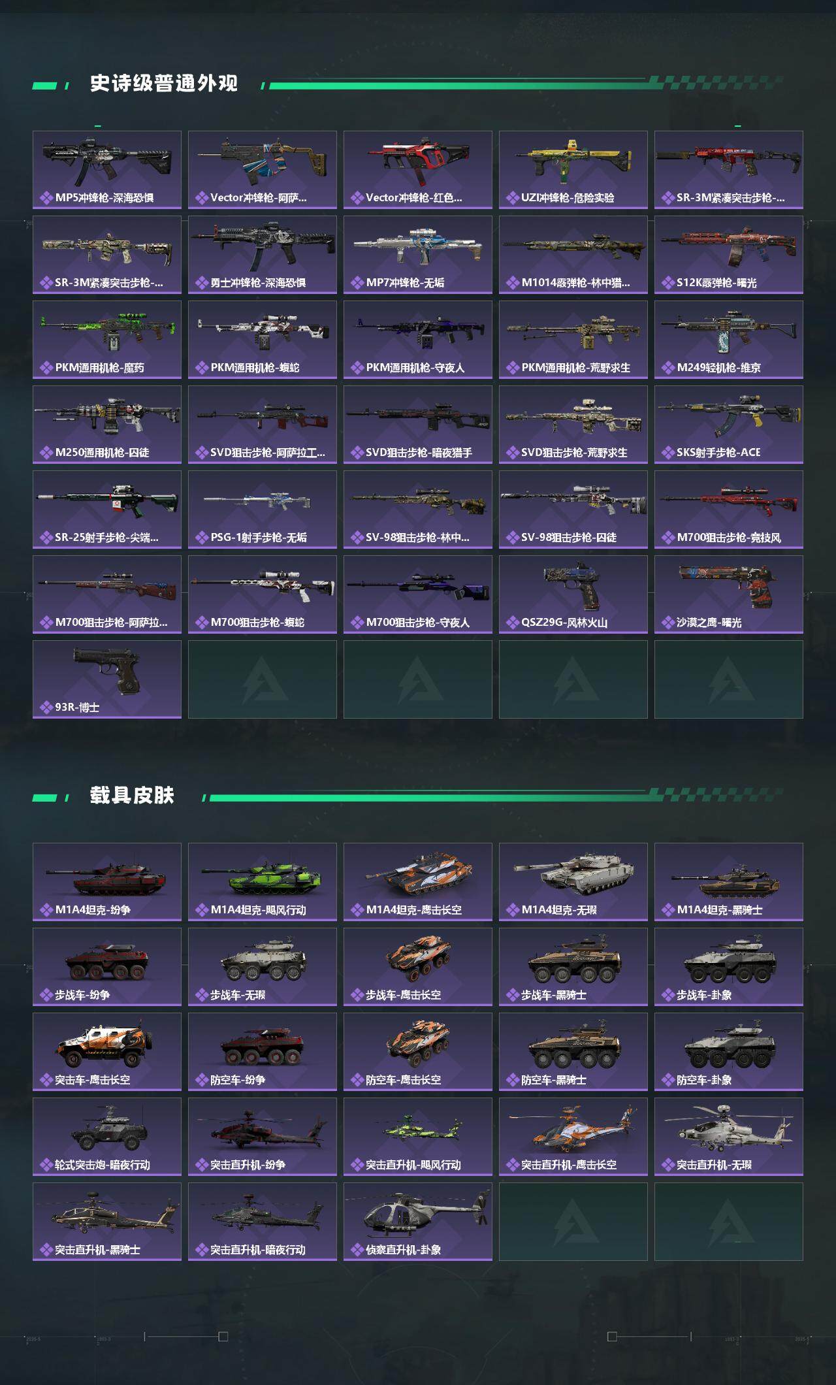The image size is (836, 1385).
Task: Select the PKM通用机枪-魔药 green skin
Action: click(x=107, y=340)
